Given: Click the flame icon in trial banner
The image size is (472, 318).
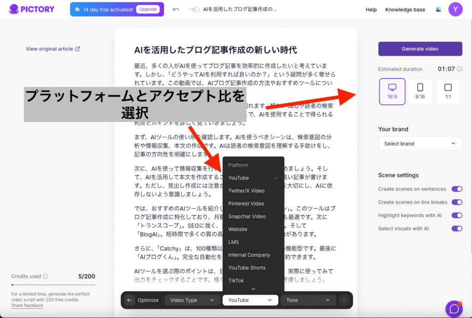Looking at the screenshot, I should click(77, 9).
